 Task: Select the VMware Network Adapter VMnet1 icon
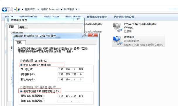pyautogui.click(x=117, y=27)
